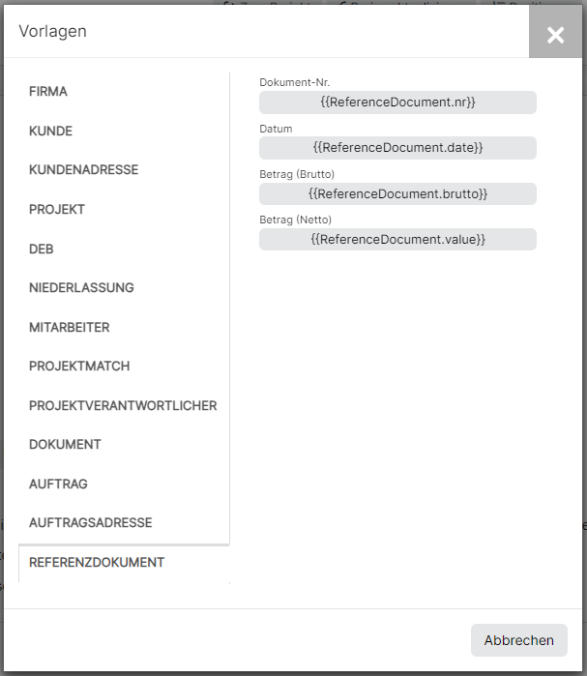Pick the {{ReferenceDocument.value}} placeholder
Image resolution: width=587 pixels, height=676 pixels.
point(397,239)
